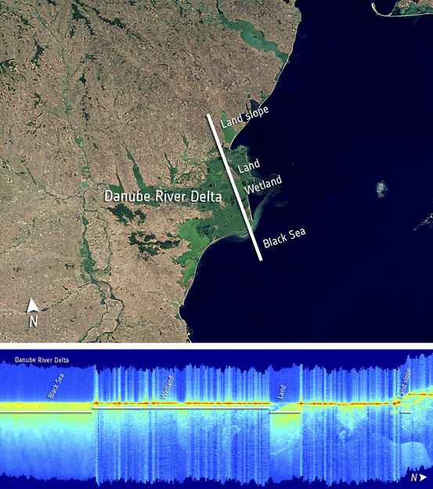
Task: Click the 'Danube River Delta' map label
Action: (x=163, y=196)
